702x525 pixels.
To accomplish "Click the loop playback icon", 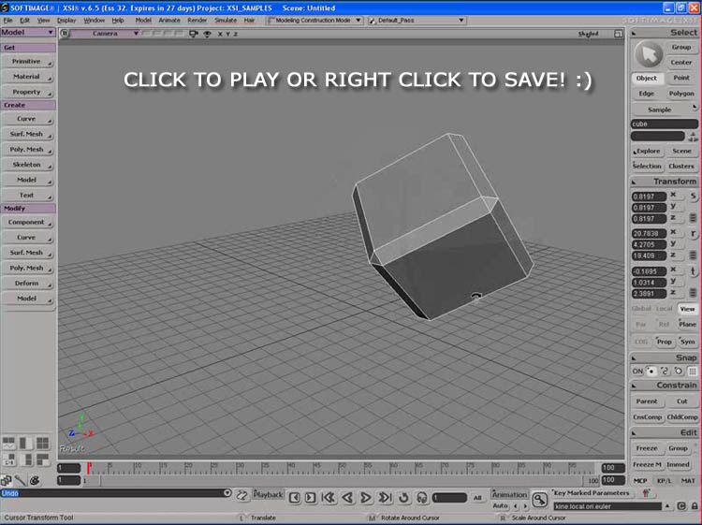I will [x=404, y=498].
